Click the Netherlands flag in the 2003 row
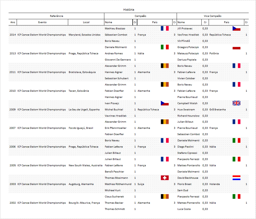Image resolution: width=256 pixels, height=219 pixels. [236, 178]
